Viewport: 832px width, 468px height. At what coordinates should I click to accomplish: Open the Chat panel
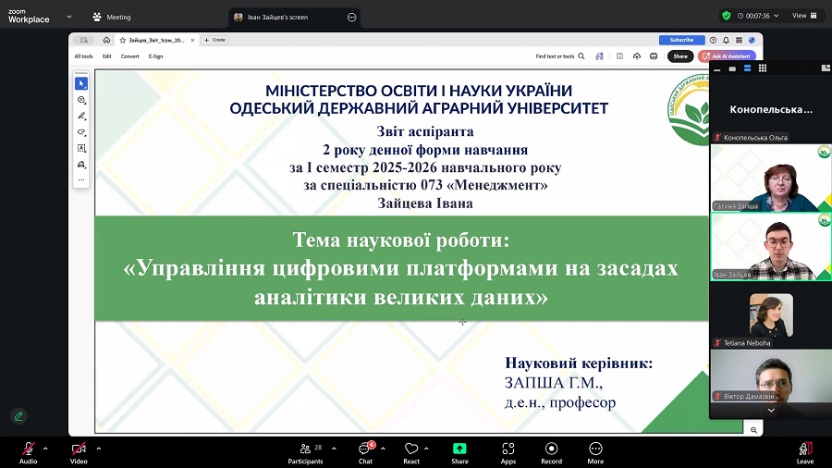365,450
